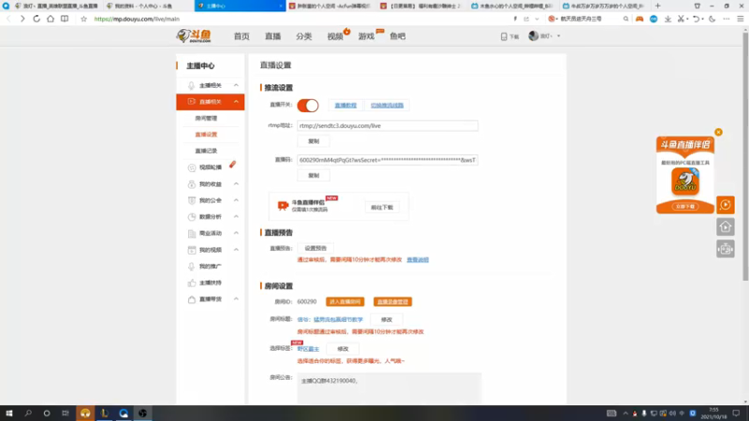Viewport: 749px width, 421px height.
Task: Open the 分类 nav item
Action: point(303,36)
